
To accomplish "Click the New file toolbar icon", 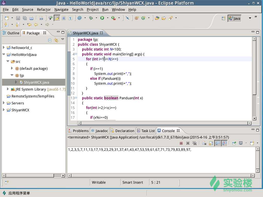I will coord(7,18).
